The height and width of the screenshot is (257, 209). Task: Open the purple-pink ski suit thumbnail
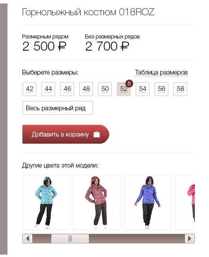click(x=97, y=202)
